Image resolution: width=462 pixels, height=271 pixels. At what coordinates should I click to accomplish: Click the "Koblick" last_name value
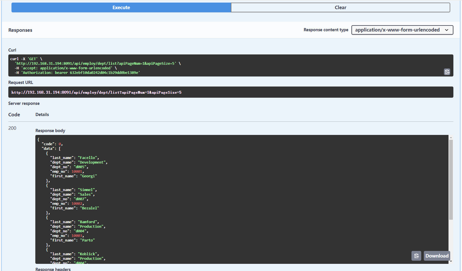click(x=87, y=254)
